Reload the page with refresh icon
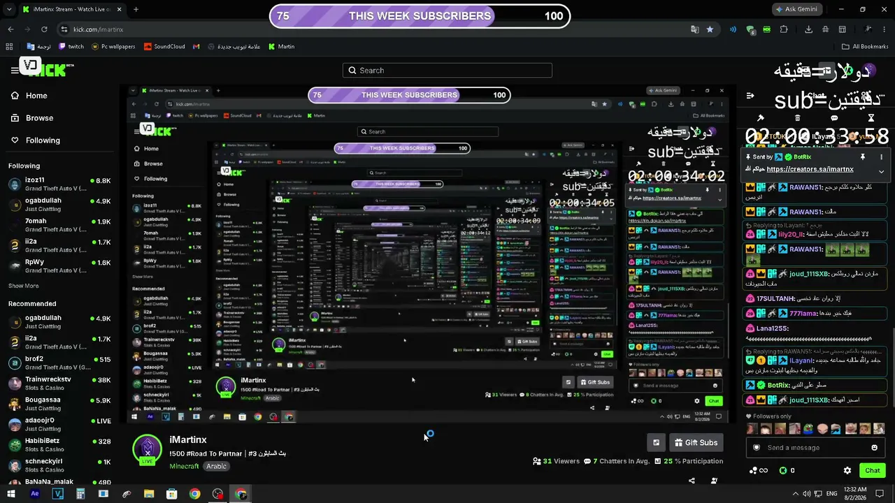Viewport: 895px width, 503px height. [x=44, y=29]
